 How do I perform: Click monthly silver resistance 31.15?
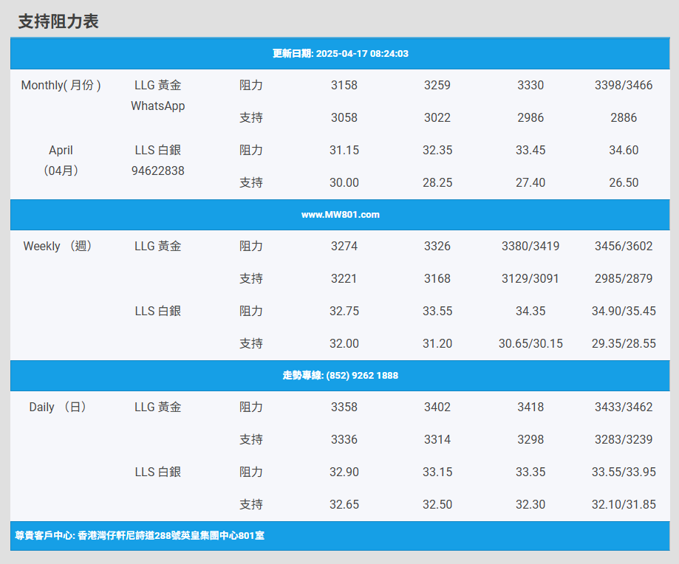(x=344, y=150)
